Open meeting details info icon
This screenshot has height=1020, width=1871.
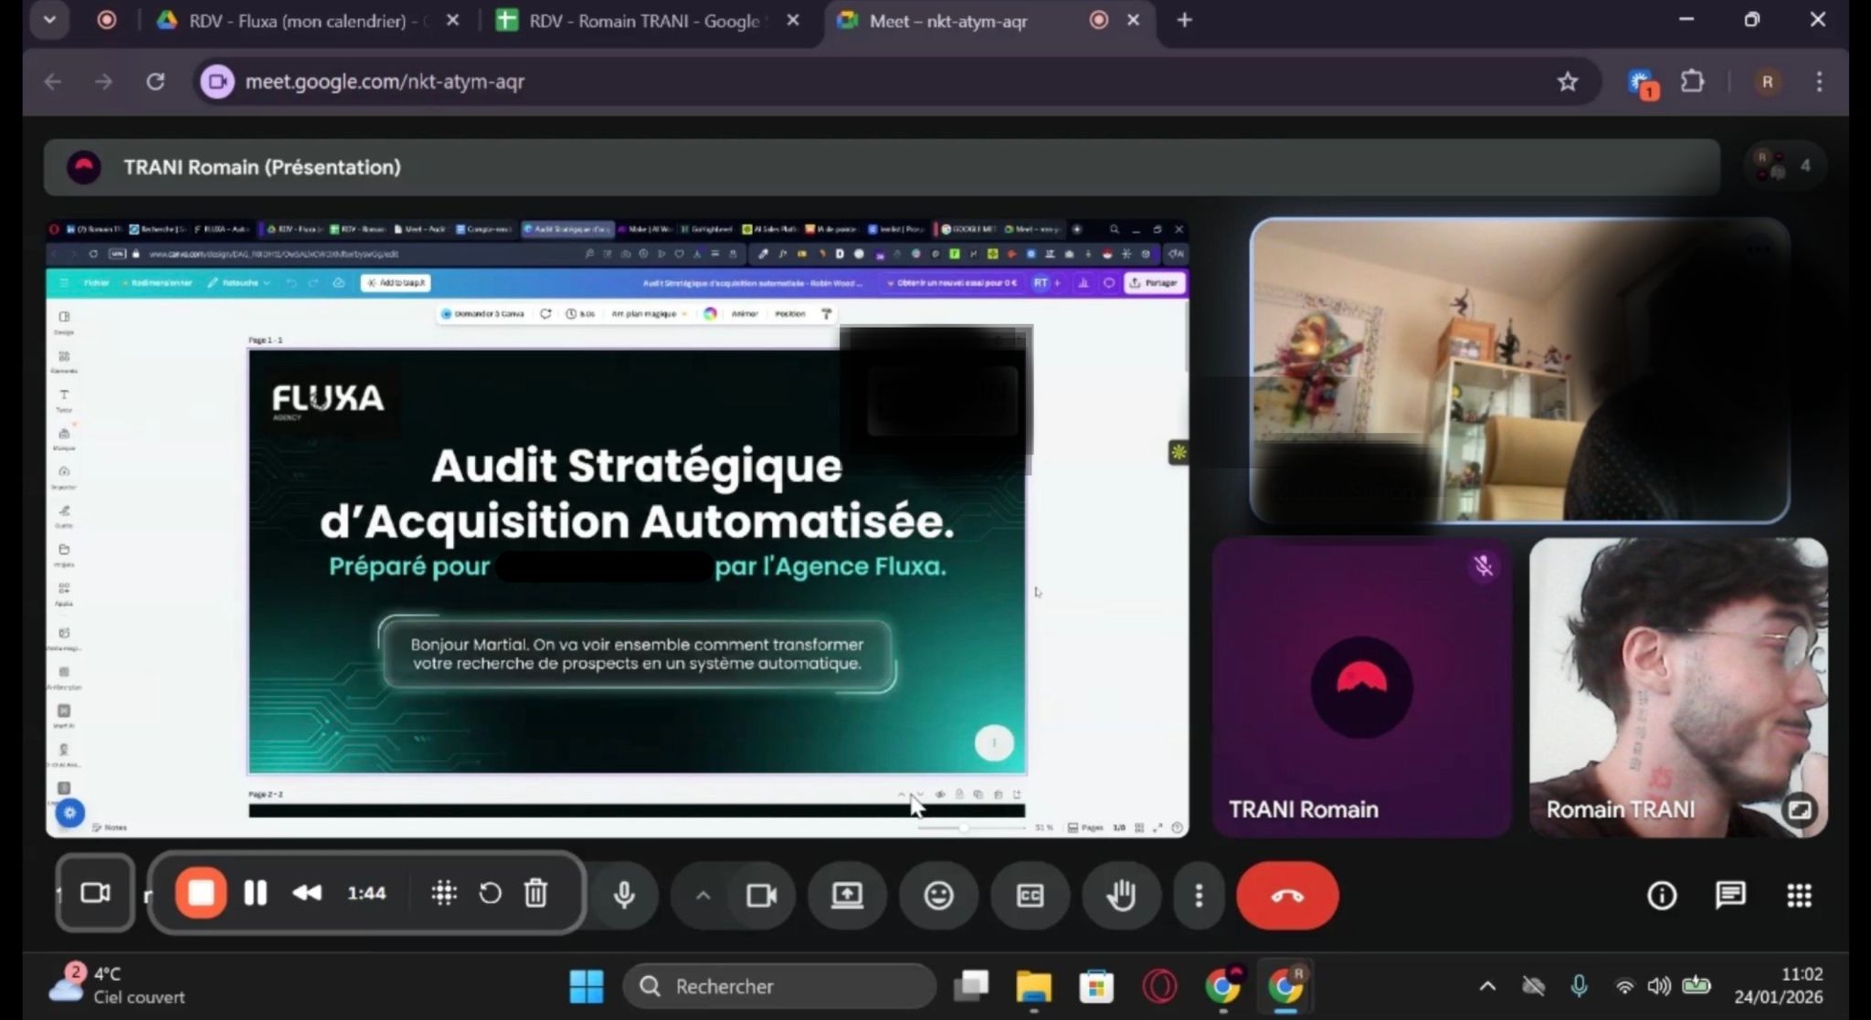pos(1661,895)
